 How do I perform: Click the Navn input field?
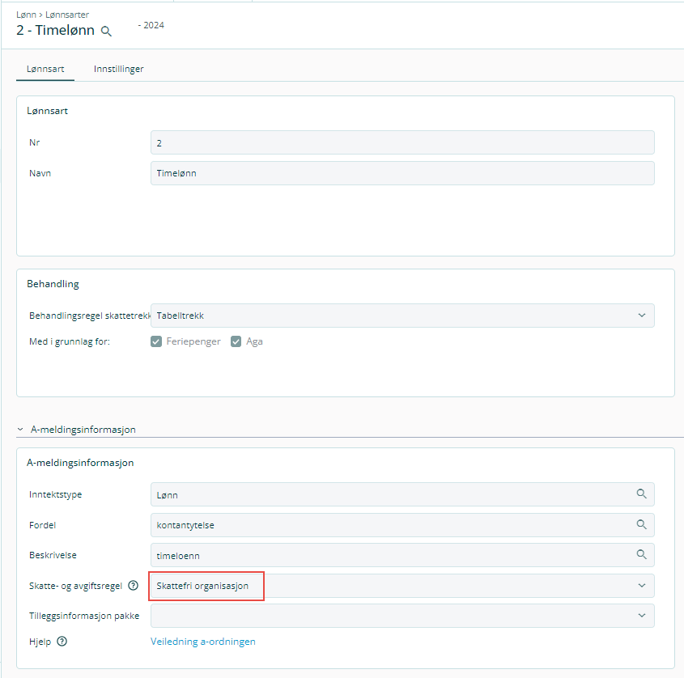pyautogui.click(x=401, y=173)
